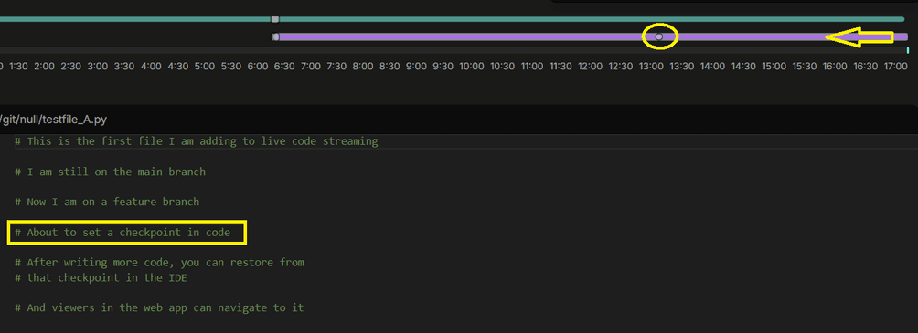Screen dimensions: 918x333
Task: Click the 11:30 time label
Action: [x=560, y=66]
